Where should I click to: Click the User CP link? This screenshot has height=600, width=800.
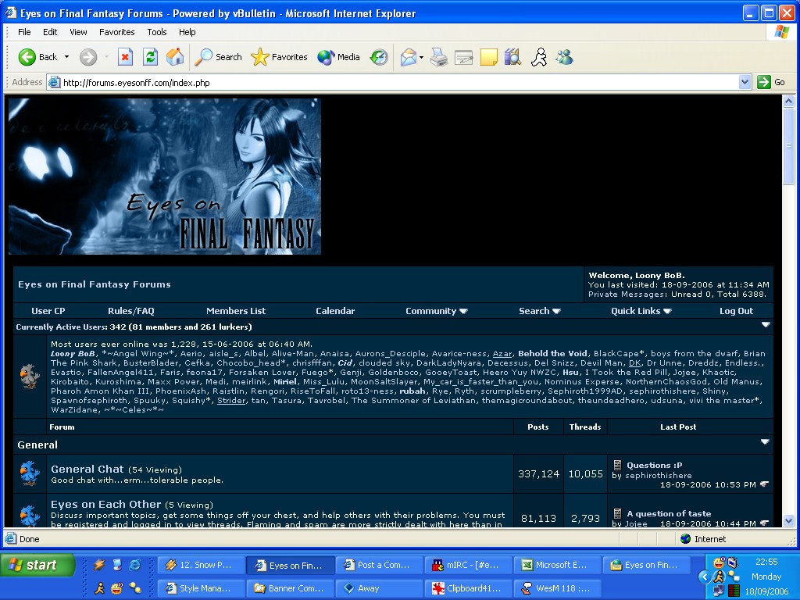click(x=48, y=311)
